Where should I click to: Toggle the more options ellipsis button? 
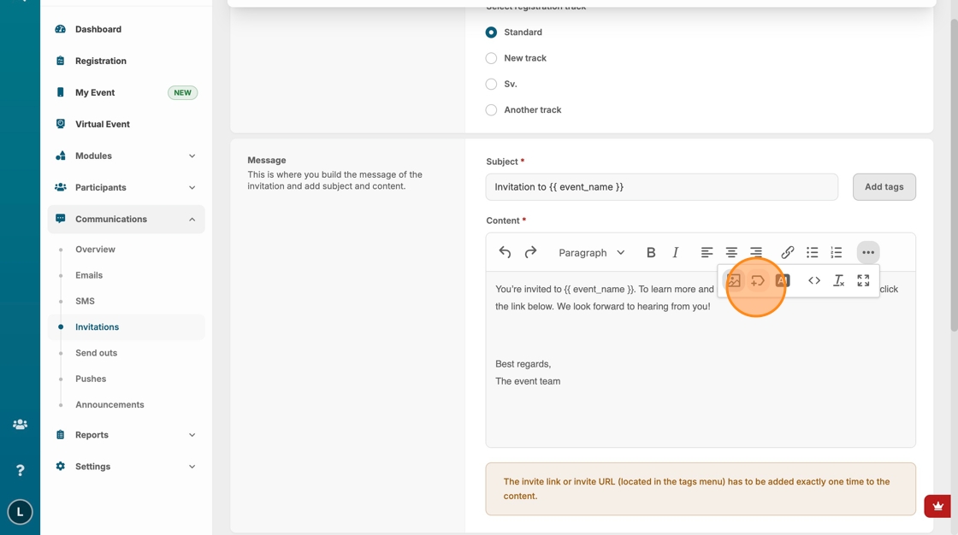click(x=868, y=253)
